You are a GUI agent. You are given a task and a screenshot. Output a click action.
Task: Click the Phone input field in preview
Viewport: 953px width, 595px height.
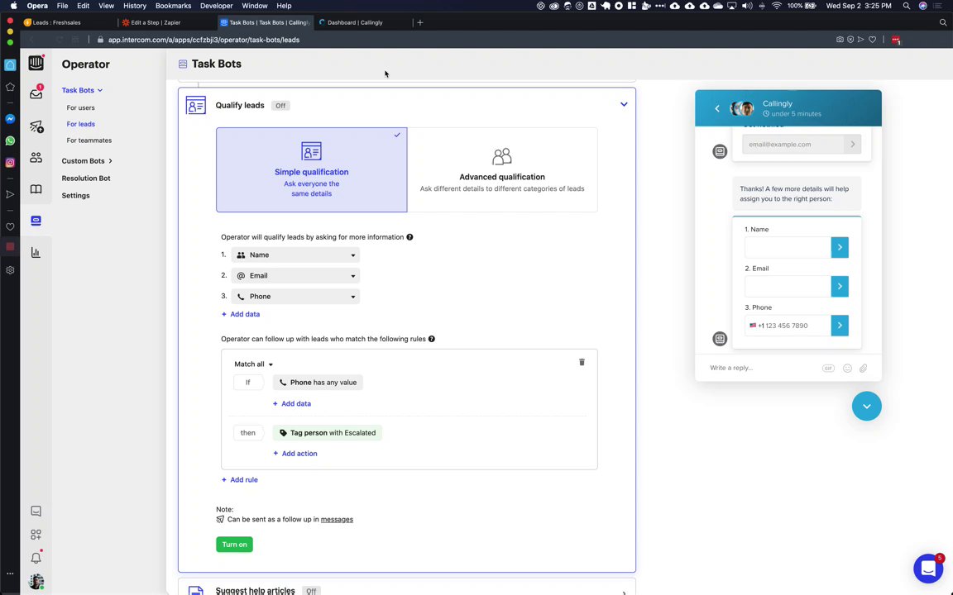click(x=788, y=326)
